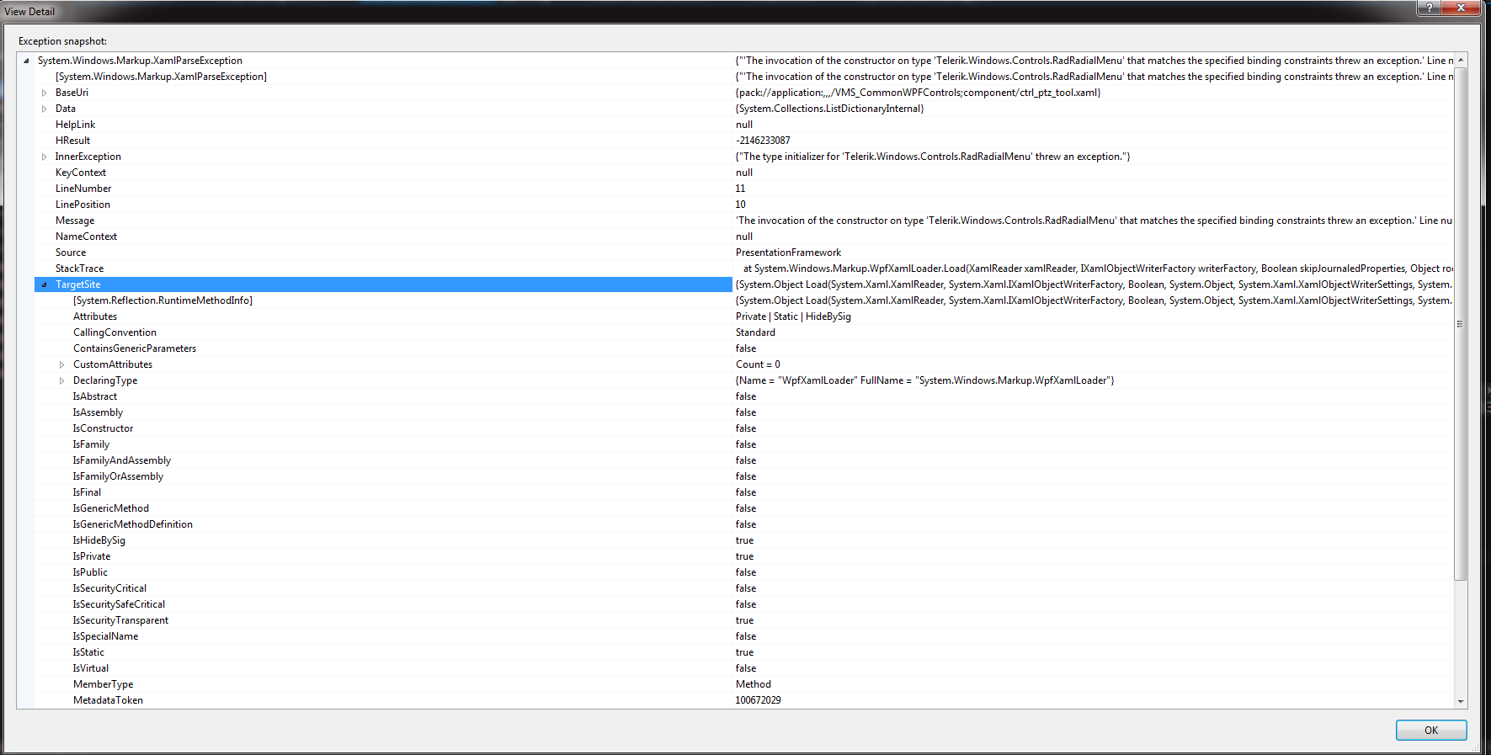Click the PresentationFramework source value
This screenshot has width=1491, height=755.
[x=788, y=253]
